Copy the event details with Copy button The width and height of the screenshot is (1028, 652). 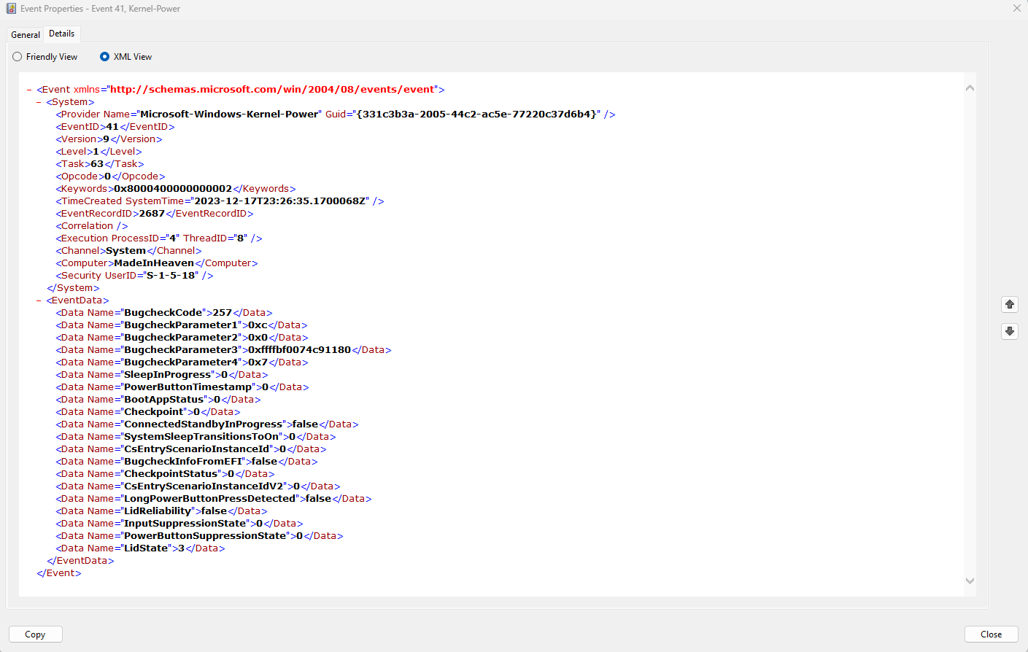pos(35,634)
